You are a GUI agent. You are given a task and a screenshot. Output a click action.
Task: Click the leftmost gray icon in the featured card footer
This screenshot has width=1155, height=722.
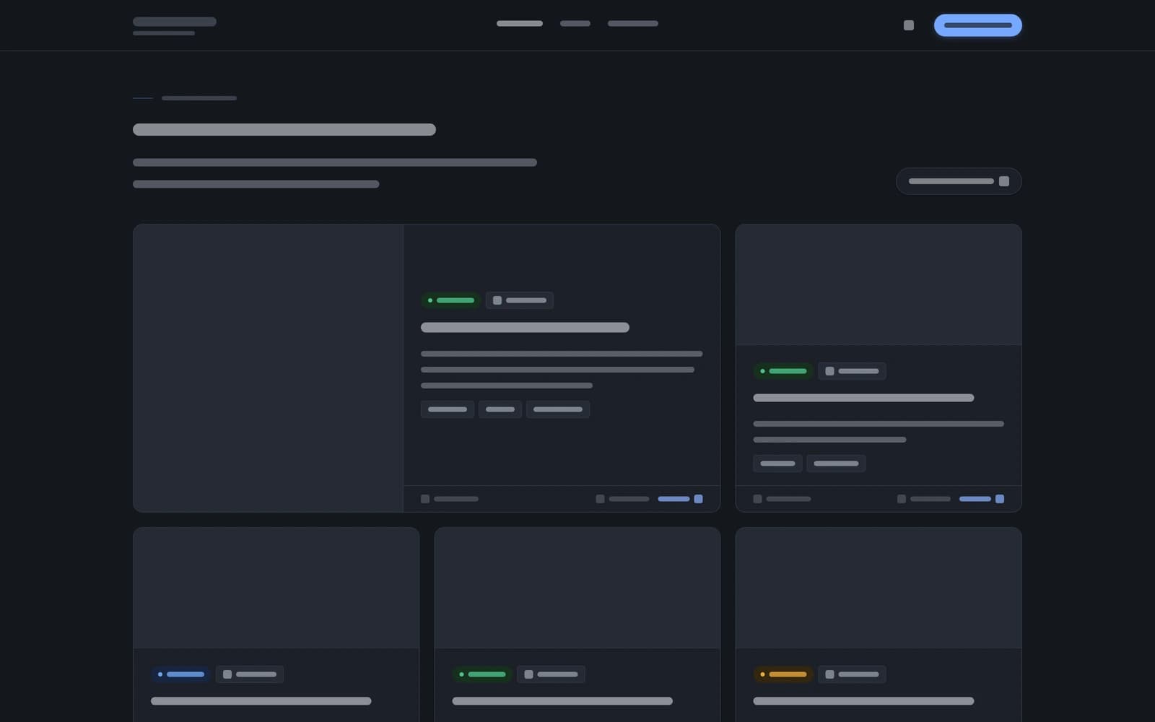coord(425,499)
